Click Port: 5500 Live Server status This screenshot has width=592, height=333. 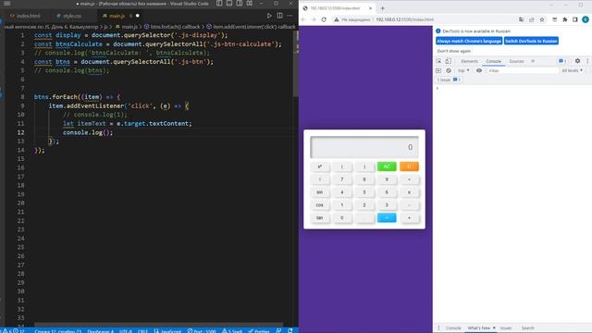(x=202, y=331)
